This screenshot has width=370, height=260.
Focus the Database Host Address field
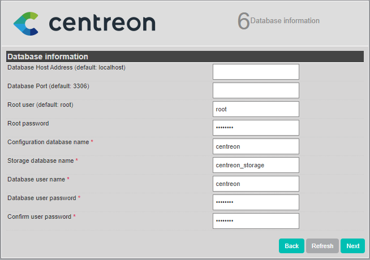tap(256, 72)
